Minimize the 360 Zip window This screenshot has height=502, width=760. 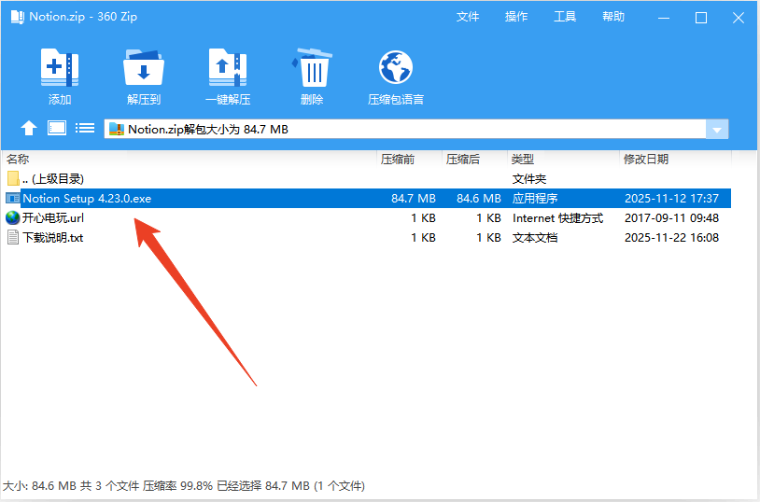pos(664,18)
